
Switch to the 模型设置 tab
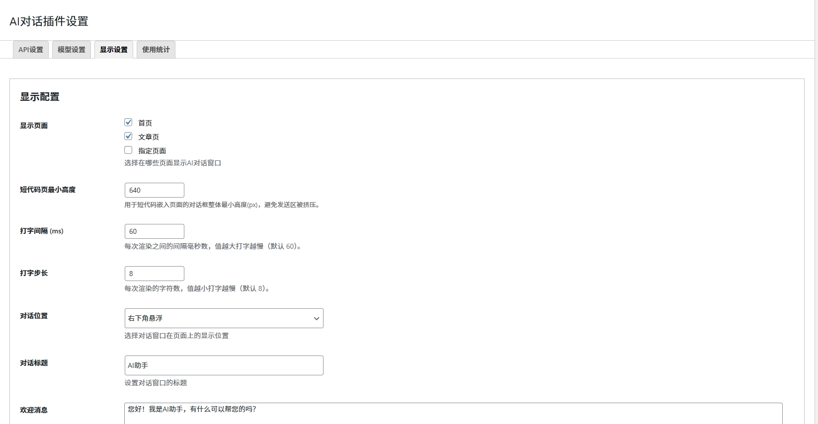pos(72,50)
